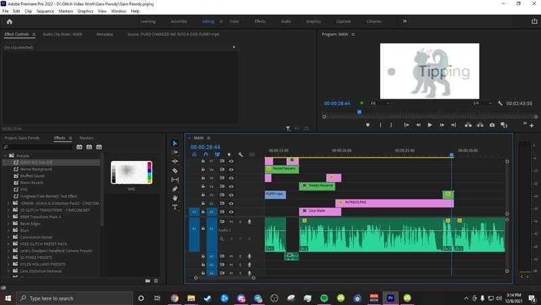Switch to the Color workspace tab
Viewport: 541px width, 305px height.
(x=234, y=22)
